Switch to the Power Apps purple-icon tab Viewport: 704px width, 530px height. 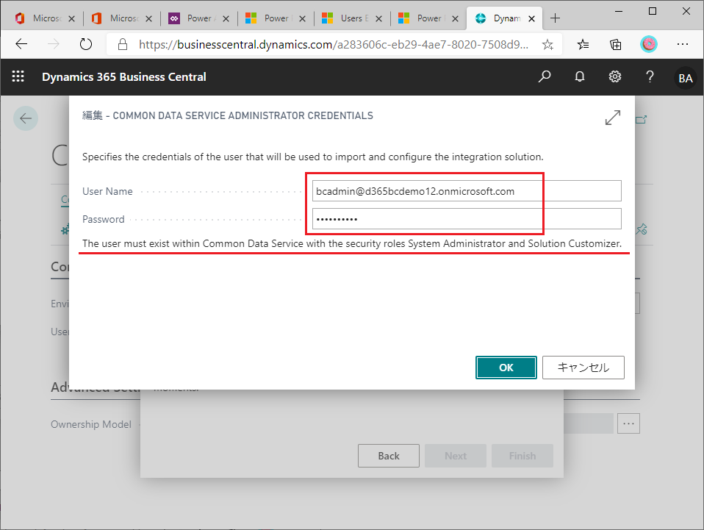pyautogui.click(x=198, y=18)
